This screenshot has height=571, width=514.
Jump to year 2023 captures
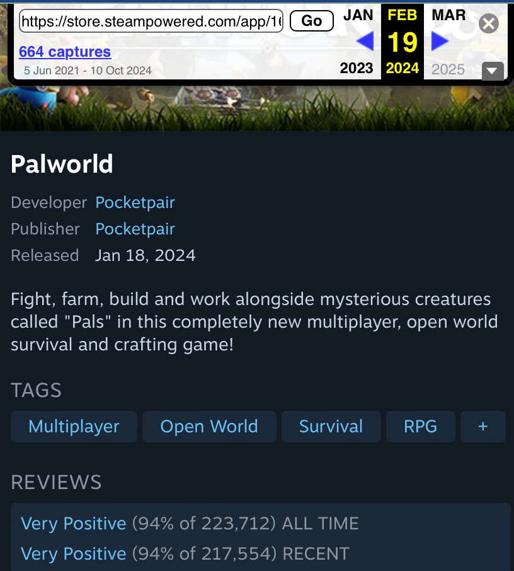click(357, 68)
